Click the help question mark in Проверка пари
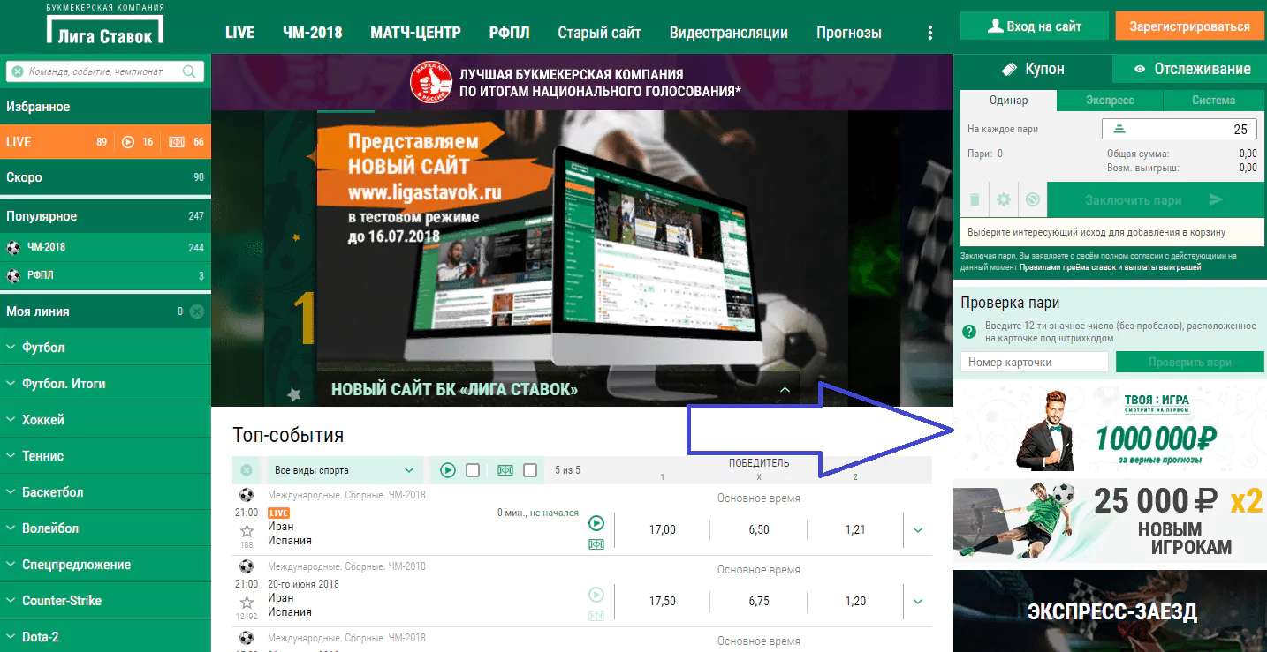The height and width of the screenshot is (652, 1267). 970,332
